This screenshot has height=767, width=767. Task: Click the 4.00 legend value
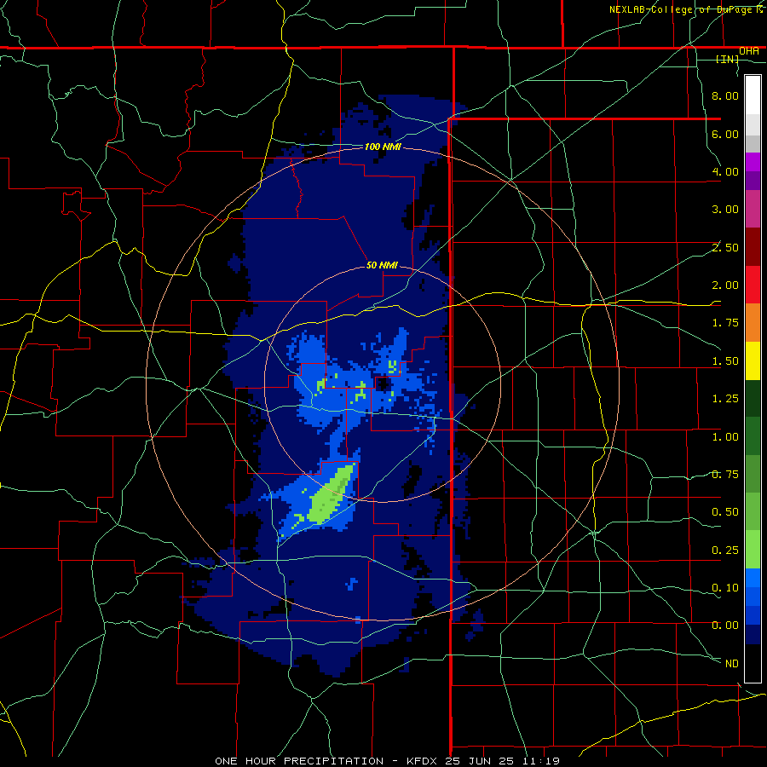point(725,171)
